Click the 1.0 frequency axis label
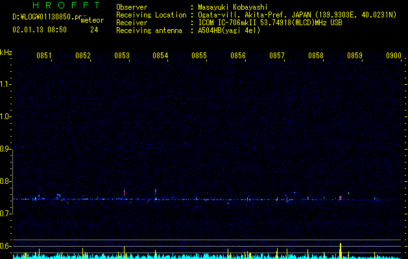 (x=5, y=117)
